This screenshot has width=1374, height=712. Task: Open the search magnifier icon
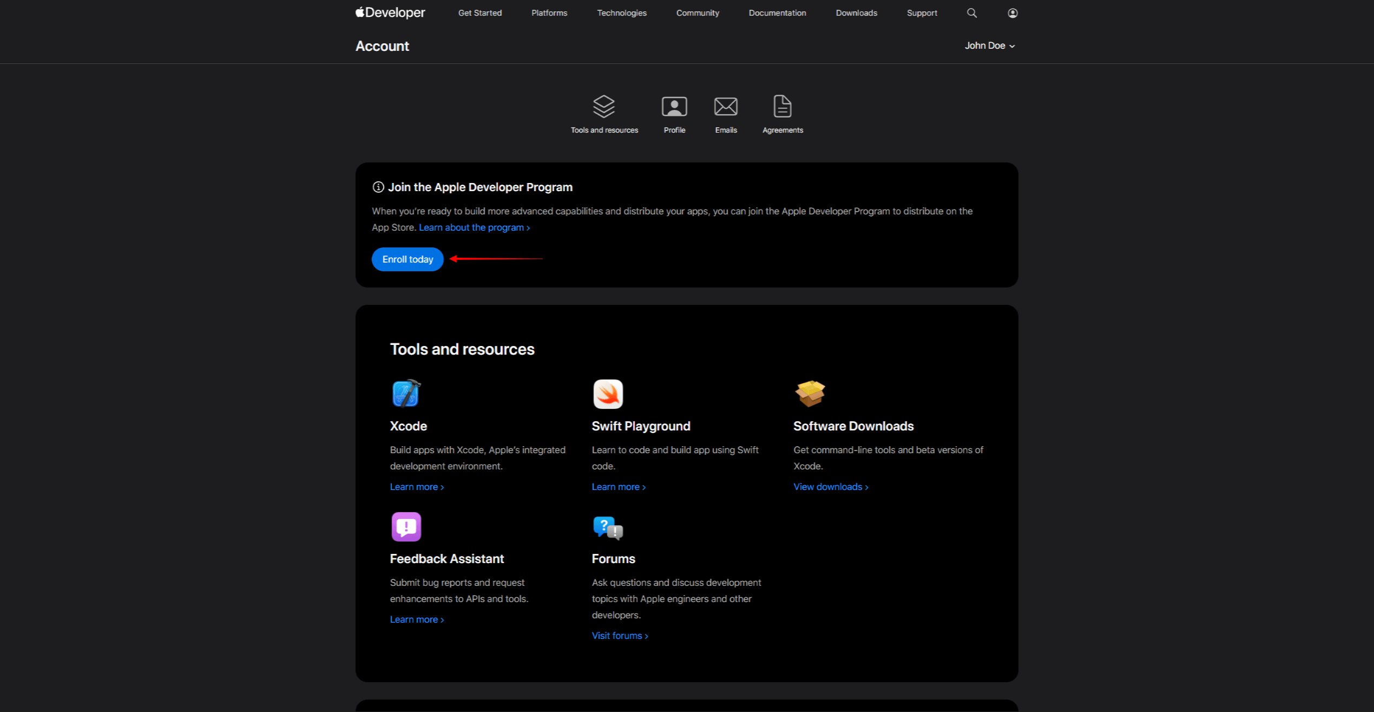pos(971,12)
